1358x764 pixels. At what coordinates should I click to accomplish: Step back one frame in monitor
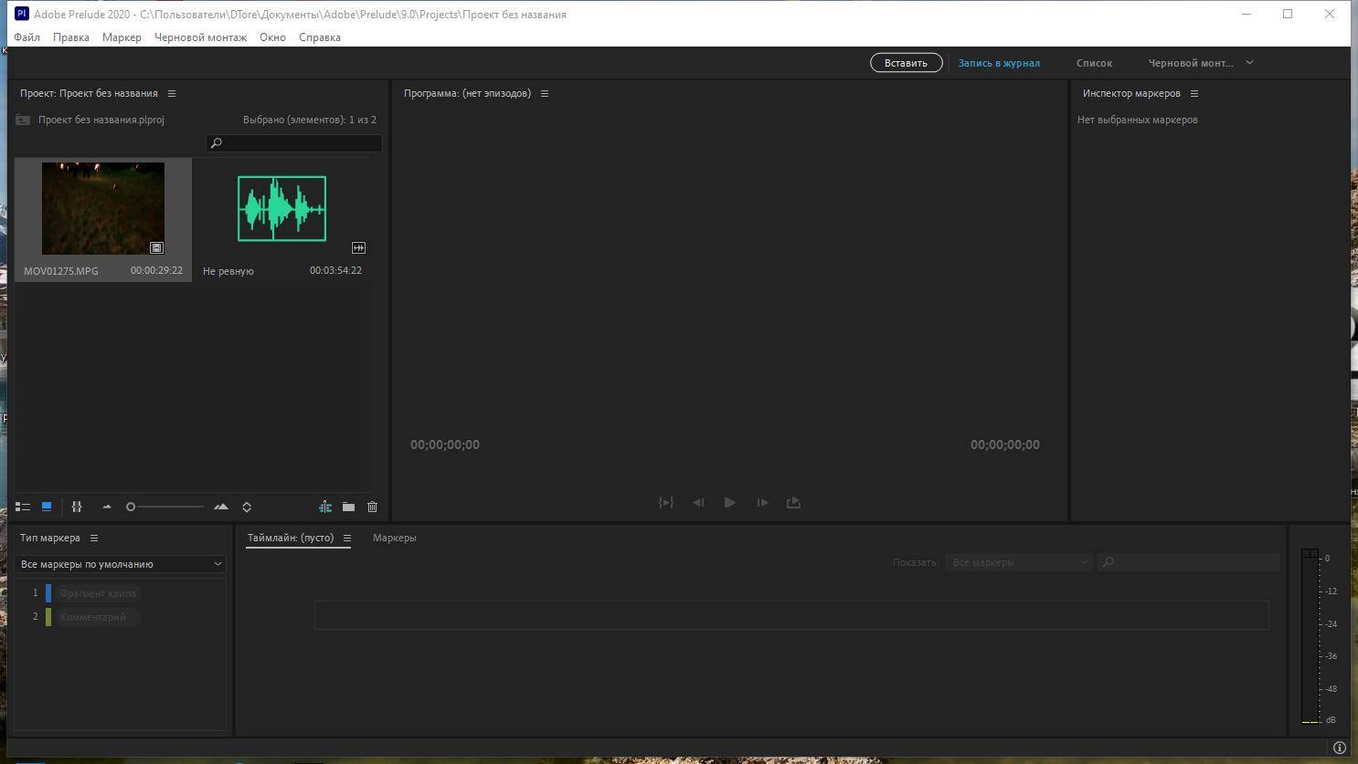click(698, 503)
